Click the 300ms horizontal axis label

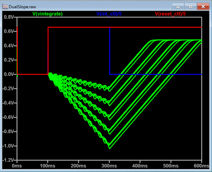coord(109,166)
